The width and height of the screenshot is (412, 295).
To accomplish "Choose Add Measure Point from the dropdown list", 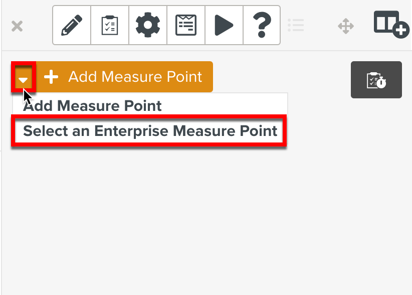I will 93,106.
